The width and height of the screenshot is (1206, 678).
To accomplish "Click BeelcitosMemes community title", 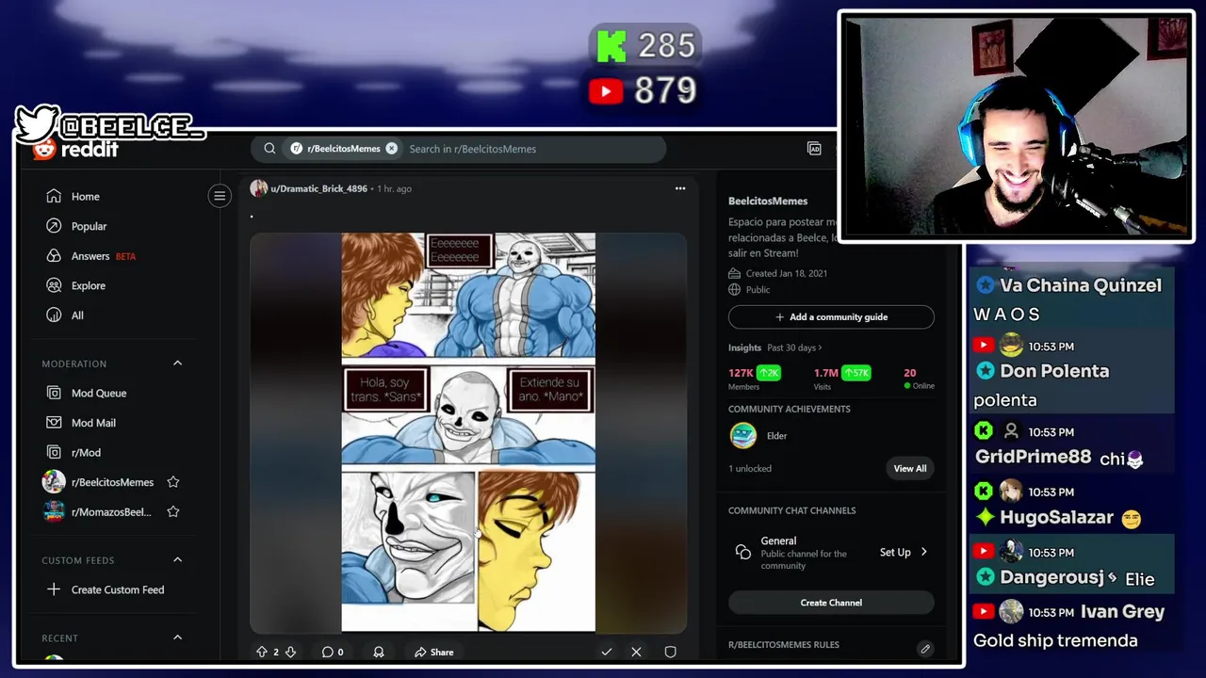I will (x=768, y=201).
